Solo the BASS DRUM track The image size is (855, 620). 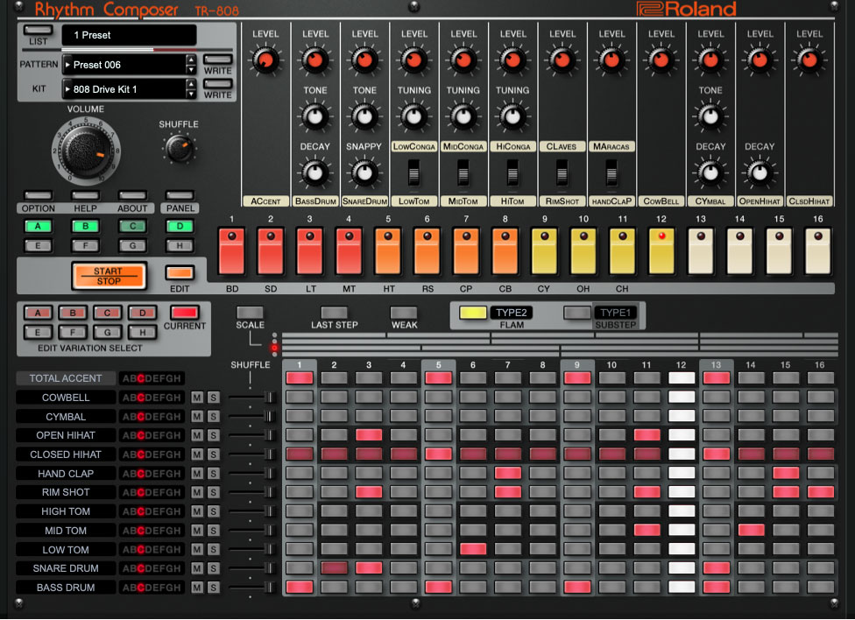point(214,588)
